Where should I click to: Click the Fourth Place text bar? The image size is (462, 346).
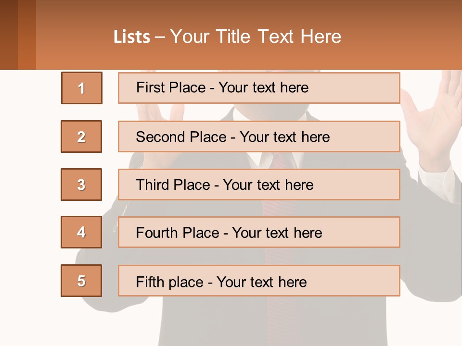tap(259, 233)
